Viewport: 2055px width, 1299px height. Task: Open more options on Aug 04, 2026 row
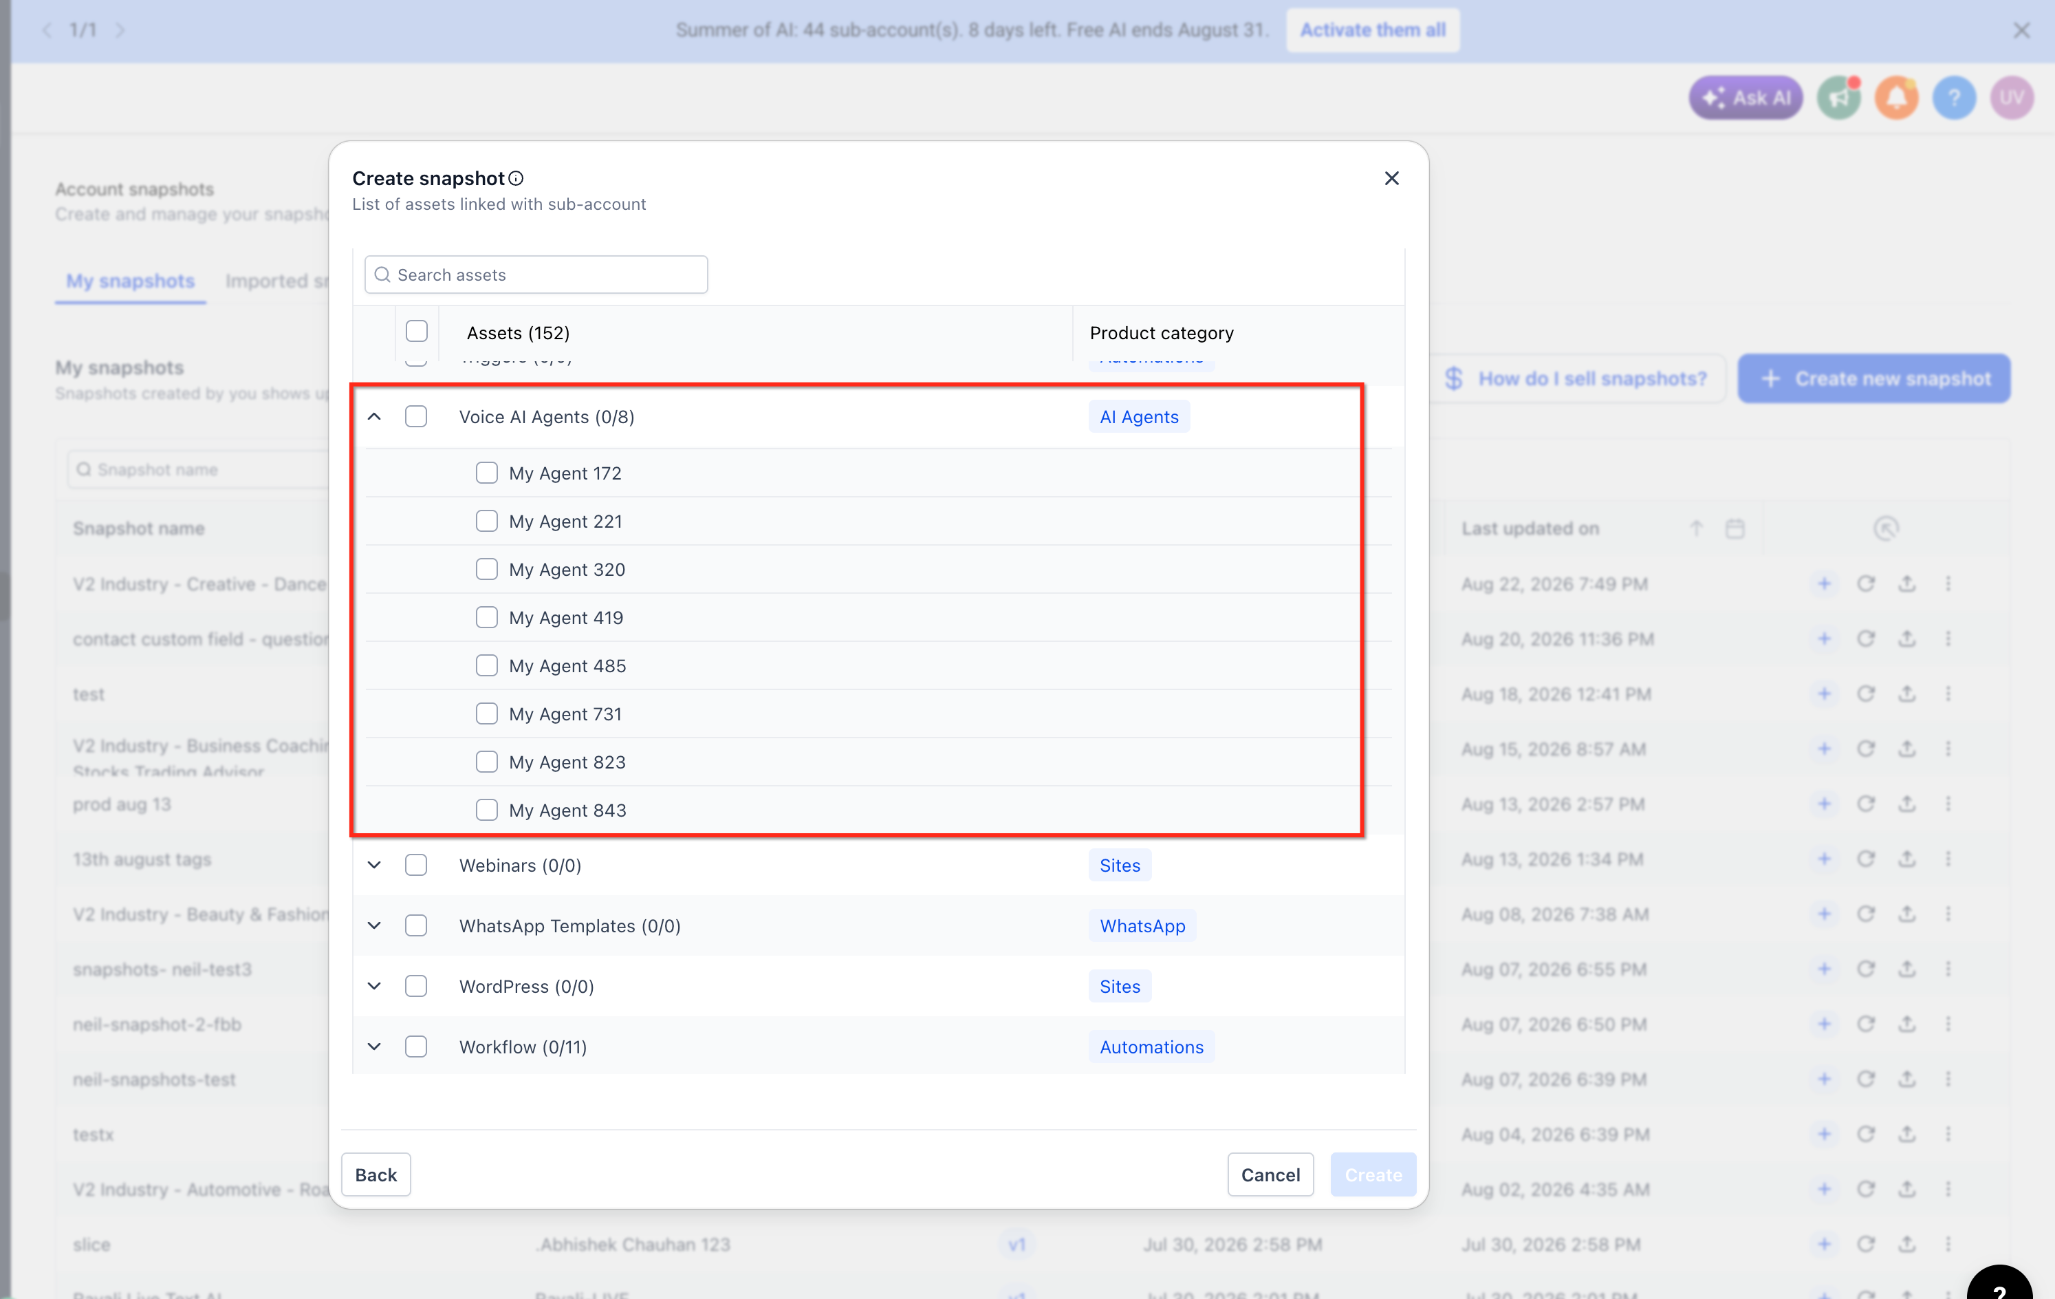pos(1948,1135)
